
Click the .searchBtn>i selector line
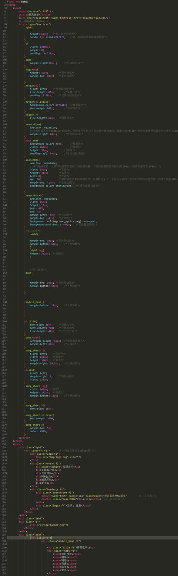[x=34, y=196]
